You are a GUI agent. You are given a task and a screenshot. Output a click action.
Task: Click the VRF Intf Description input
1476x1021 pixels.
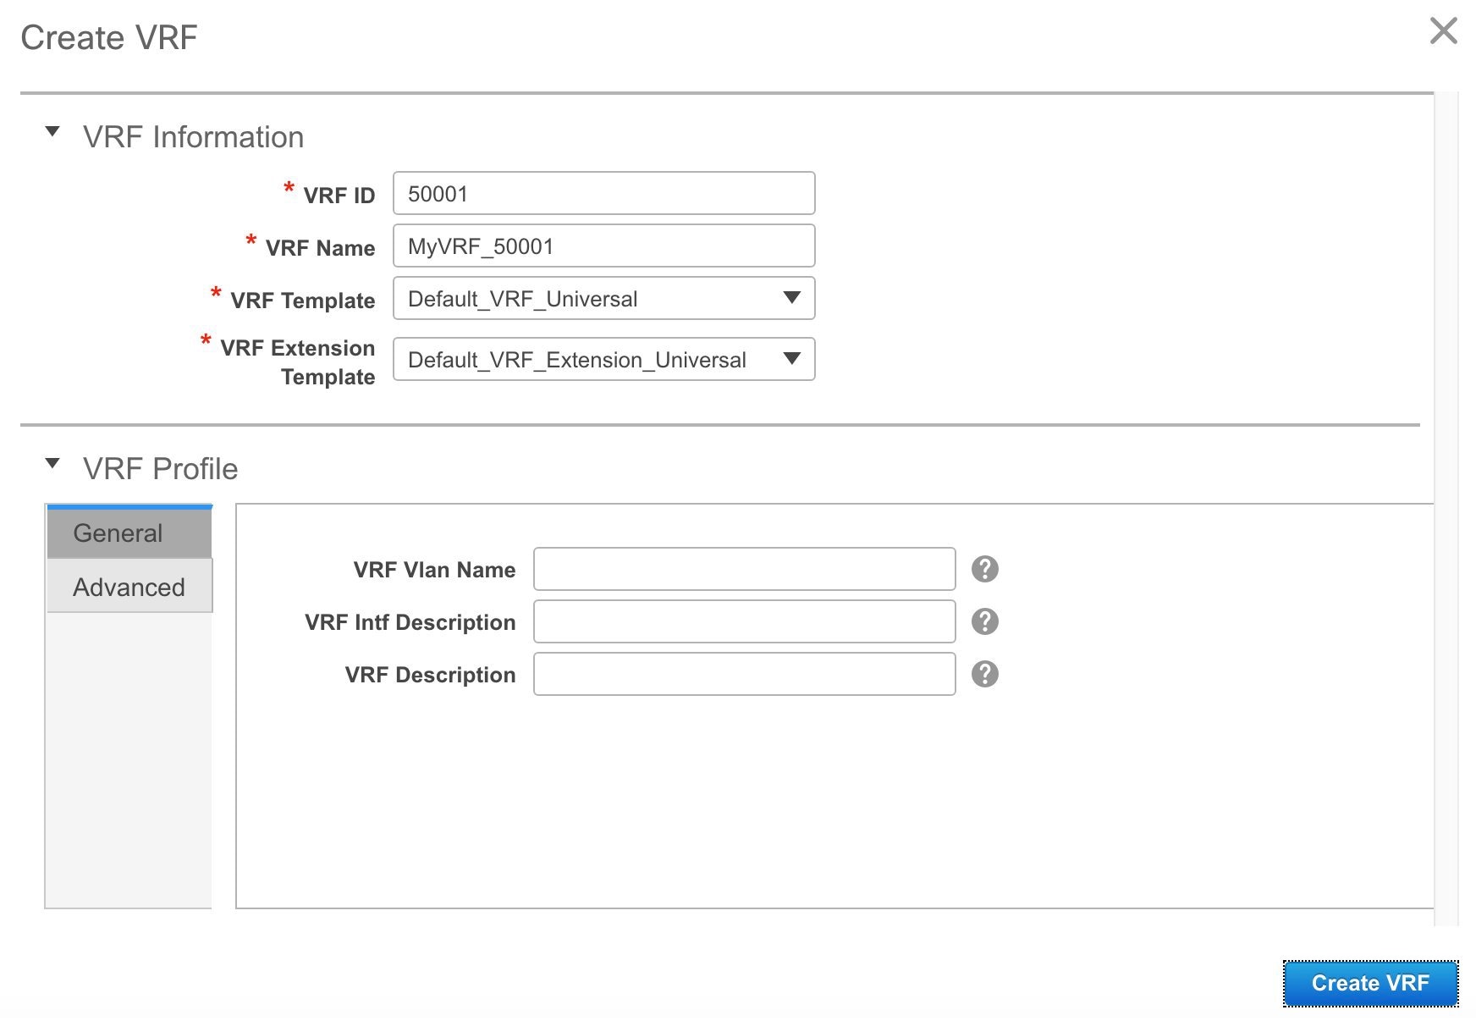[744, 621]
